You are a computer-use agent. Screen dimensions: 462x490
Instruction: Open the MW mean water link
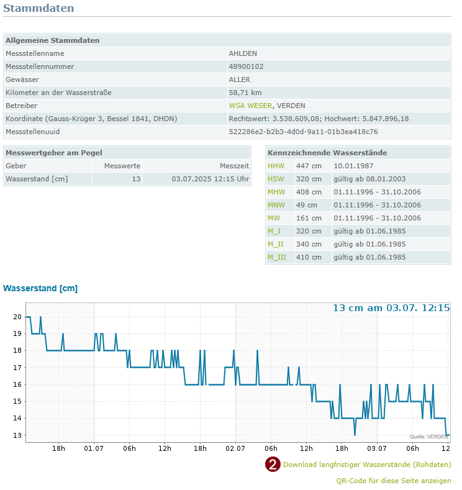[274, 218]
